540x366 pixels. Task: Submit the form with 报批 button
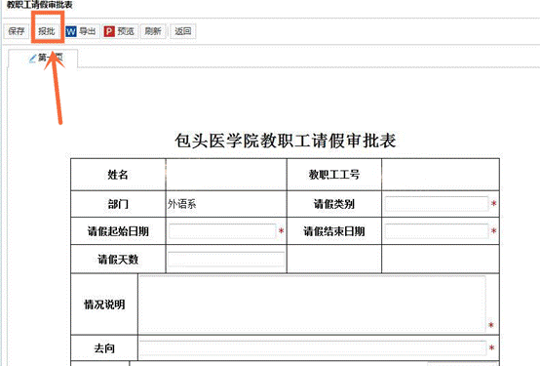(47, 31)
